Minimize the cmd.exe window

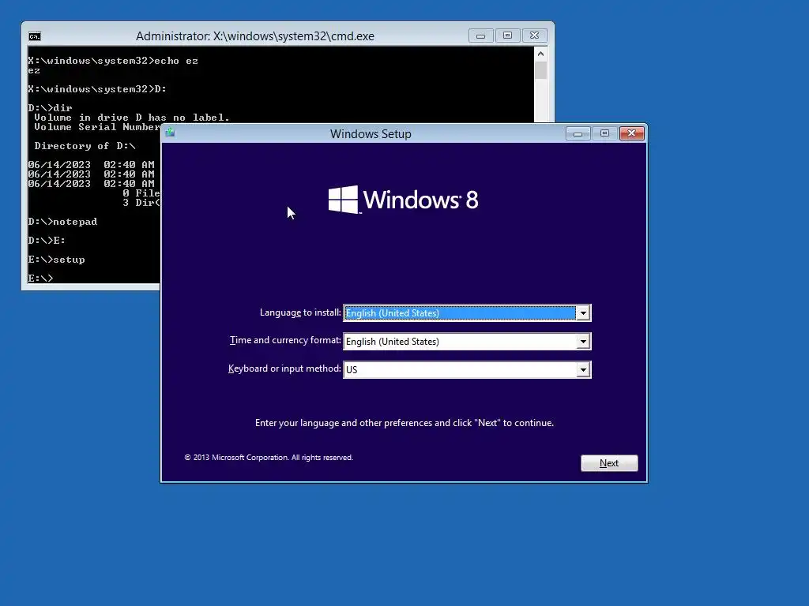click(481, 36)
